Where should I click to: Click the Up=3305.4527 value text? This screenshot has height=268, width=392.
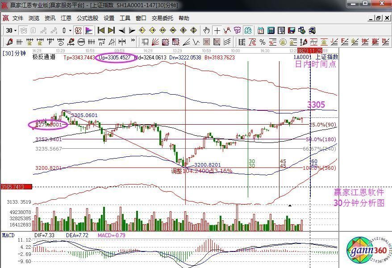point(114,58)
